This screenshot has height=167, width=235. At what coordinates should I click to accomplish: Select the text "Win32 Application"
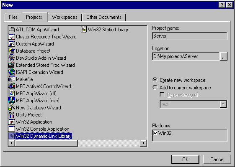pyautogui.click(x=34, y=122)
